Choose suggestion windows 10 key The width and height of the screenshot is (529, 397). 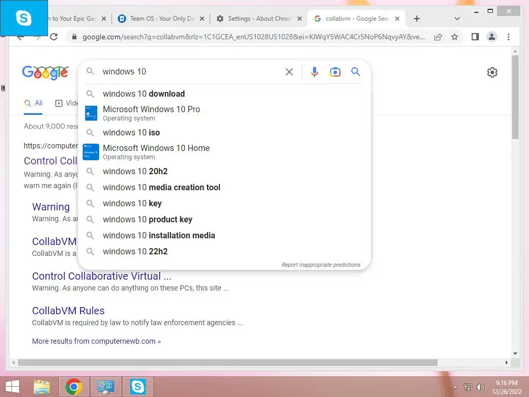tap(224, 204)
